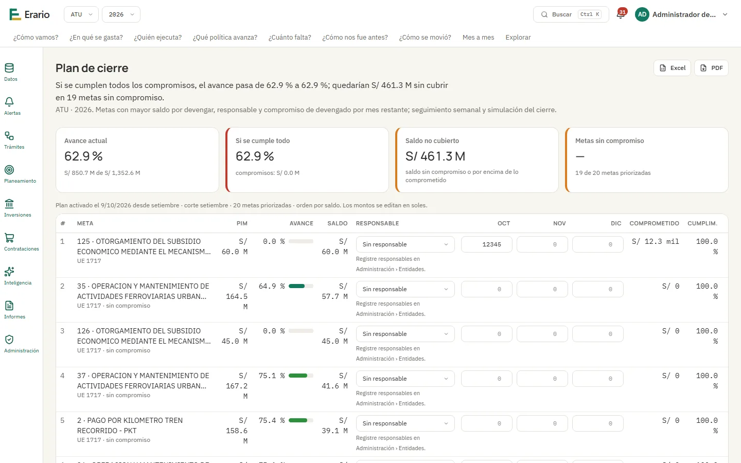The width and height of the screenshot is (741, 463).
Task: Open the Datos sidebar section
Action: [x=10, y=72]
